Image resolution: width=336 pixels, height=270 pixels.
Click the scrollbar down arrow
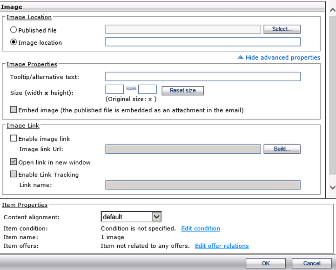332,187
